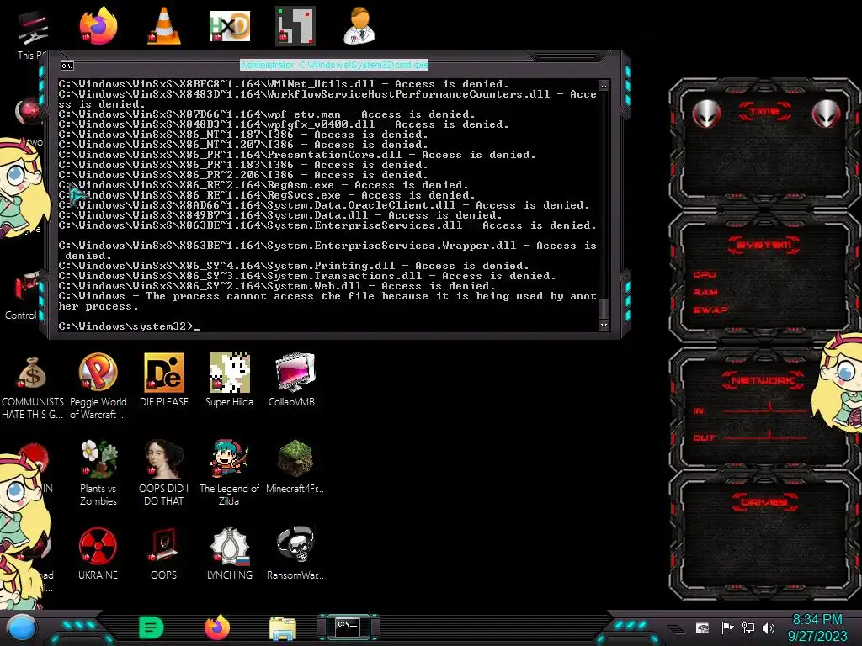Open the network tray icon
The width and height of the screenshot is (862, 646).
pos(748,627)
